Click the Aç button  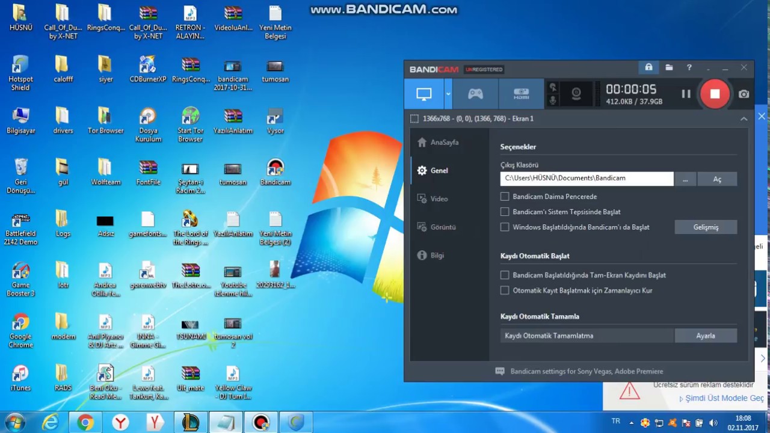pos(717,179)
